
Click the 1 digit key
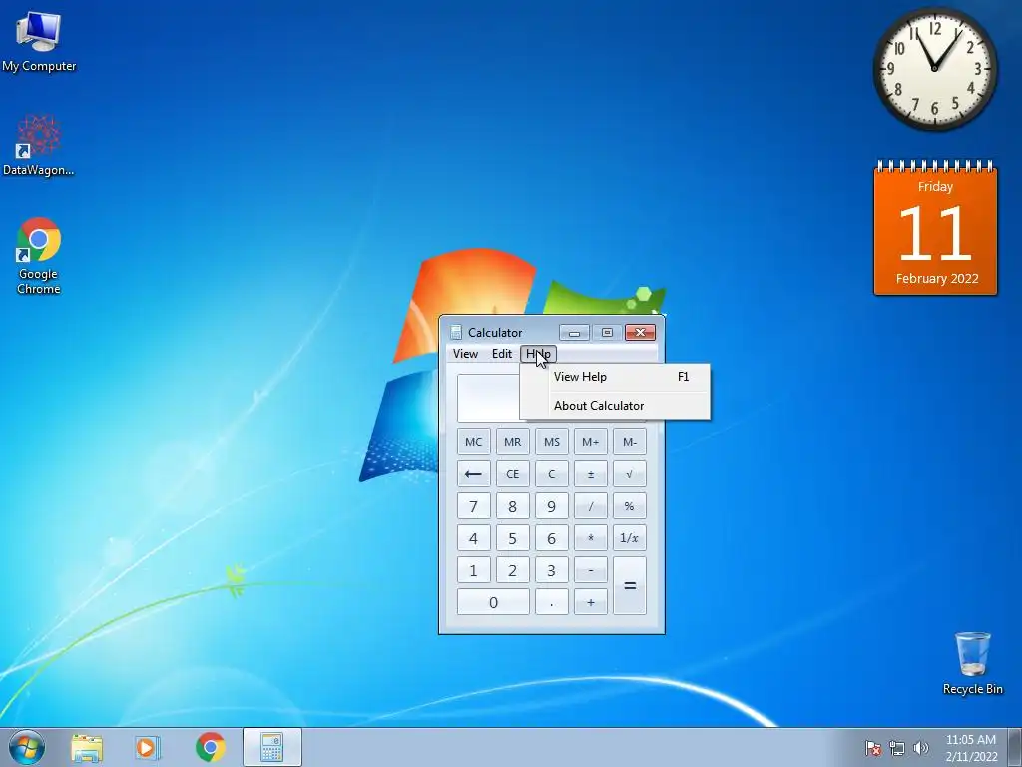473,570
